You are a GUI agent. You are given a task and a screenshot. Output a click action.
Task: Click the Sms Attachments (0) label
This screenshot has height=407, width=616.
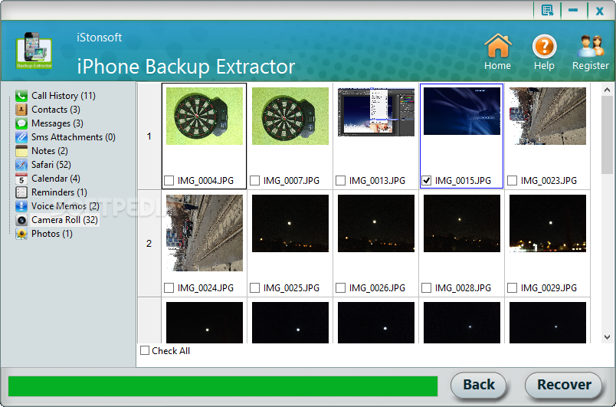click(x=74, y=136)
